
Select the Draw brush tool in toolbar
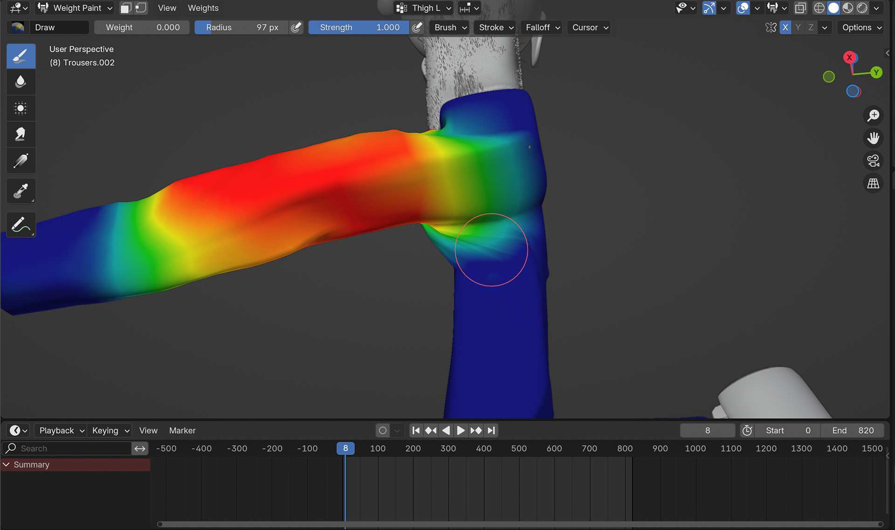click(x=21, y=56)
